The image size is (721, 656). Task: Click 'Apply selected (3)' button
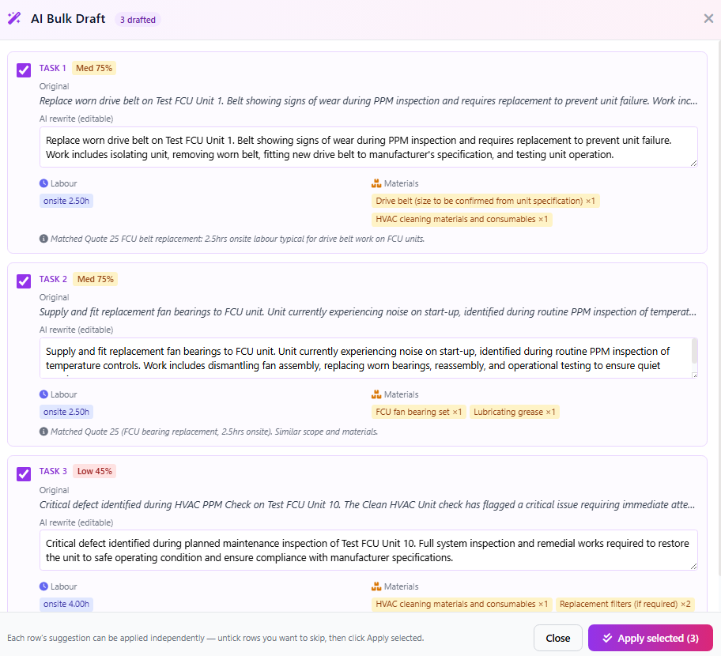click(x=650, y=638)
